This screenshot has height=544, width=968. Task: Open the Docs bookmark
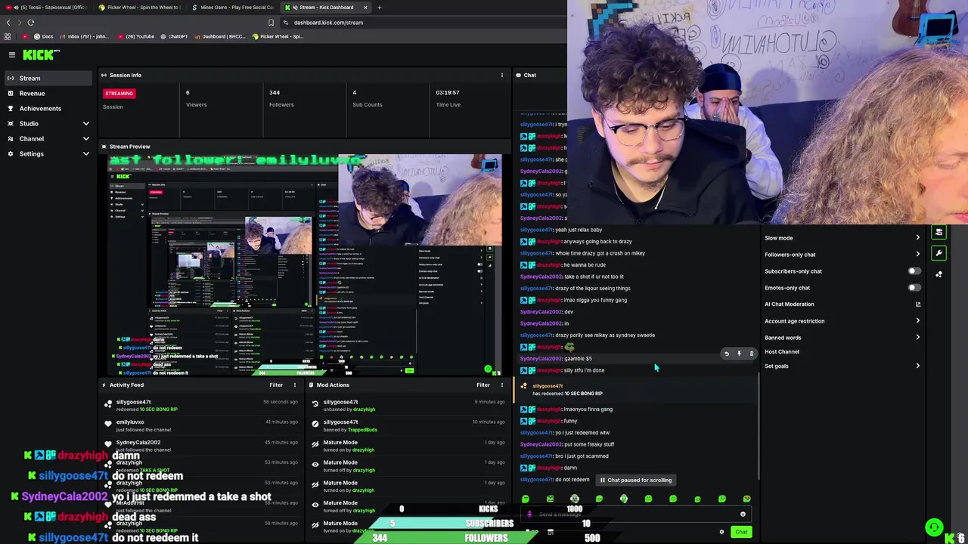43,36
